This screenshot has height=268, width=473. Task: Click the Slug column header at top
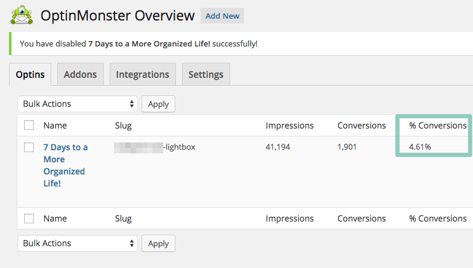coord(124,126)
